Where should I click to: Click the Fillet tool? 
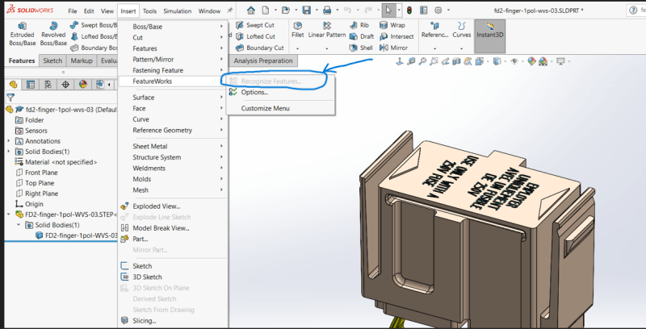click(x=297, y=31)
